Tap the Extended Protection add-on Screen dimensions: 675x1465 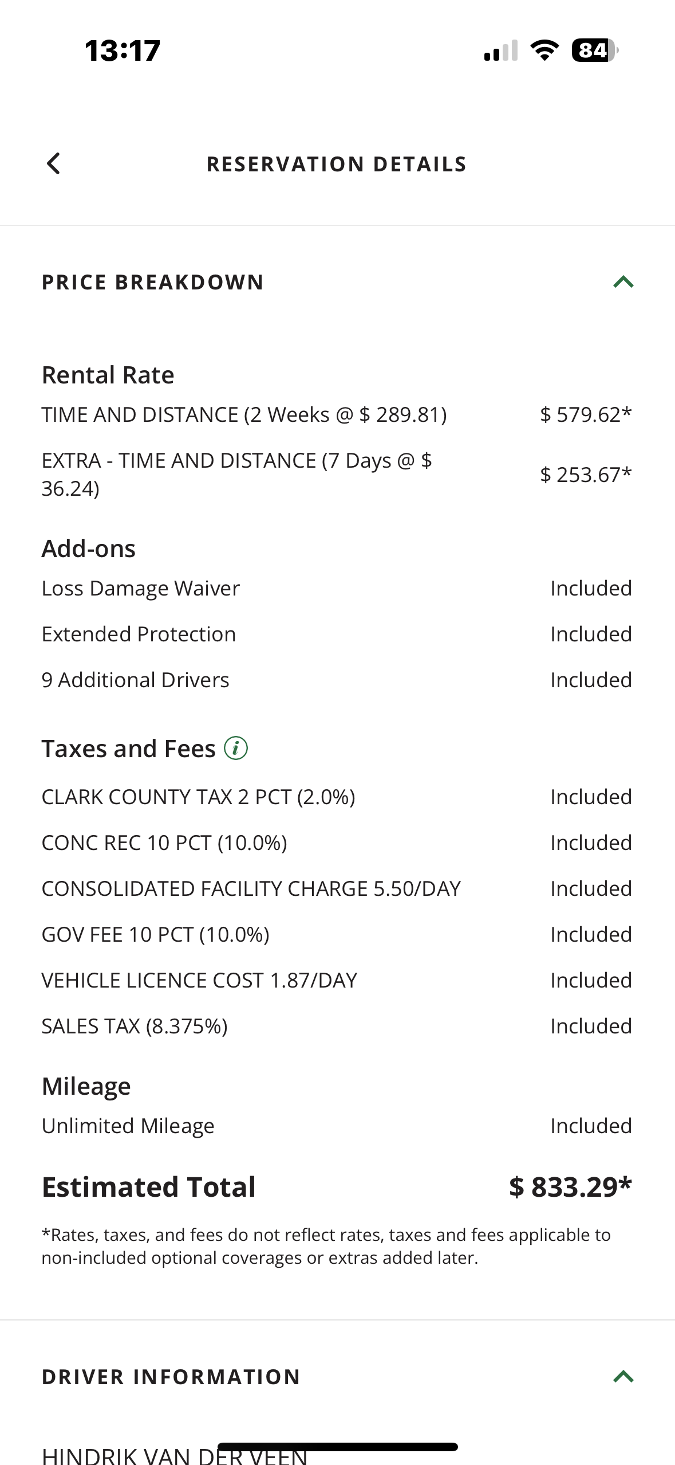(139, 634)
